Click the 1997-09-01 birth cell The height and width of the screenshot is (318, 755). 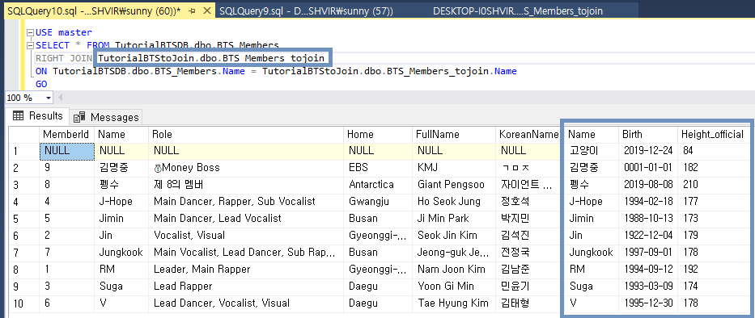(x=647, y=252)
